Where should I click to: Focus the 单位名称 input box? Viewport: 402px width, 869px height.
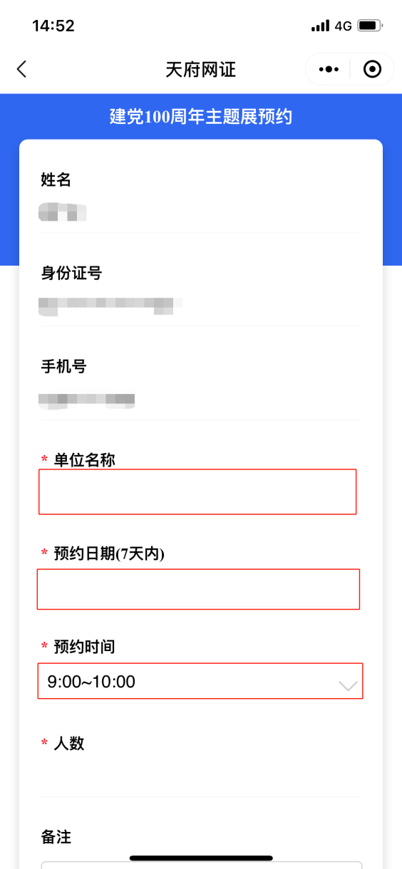197,491
